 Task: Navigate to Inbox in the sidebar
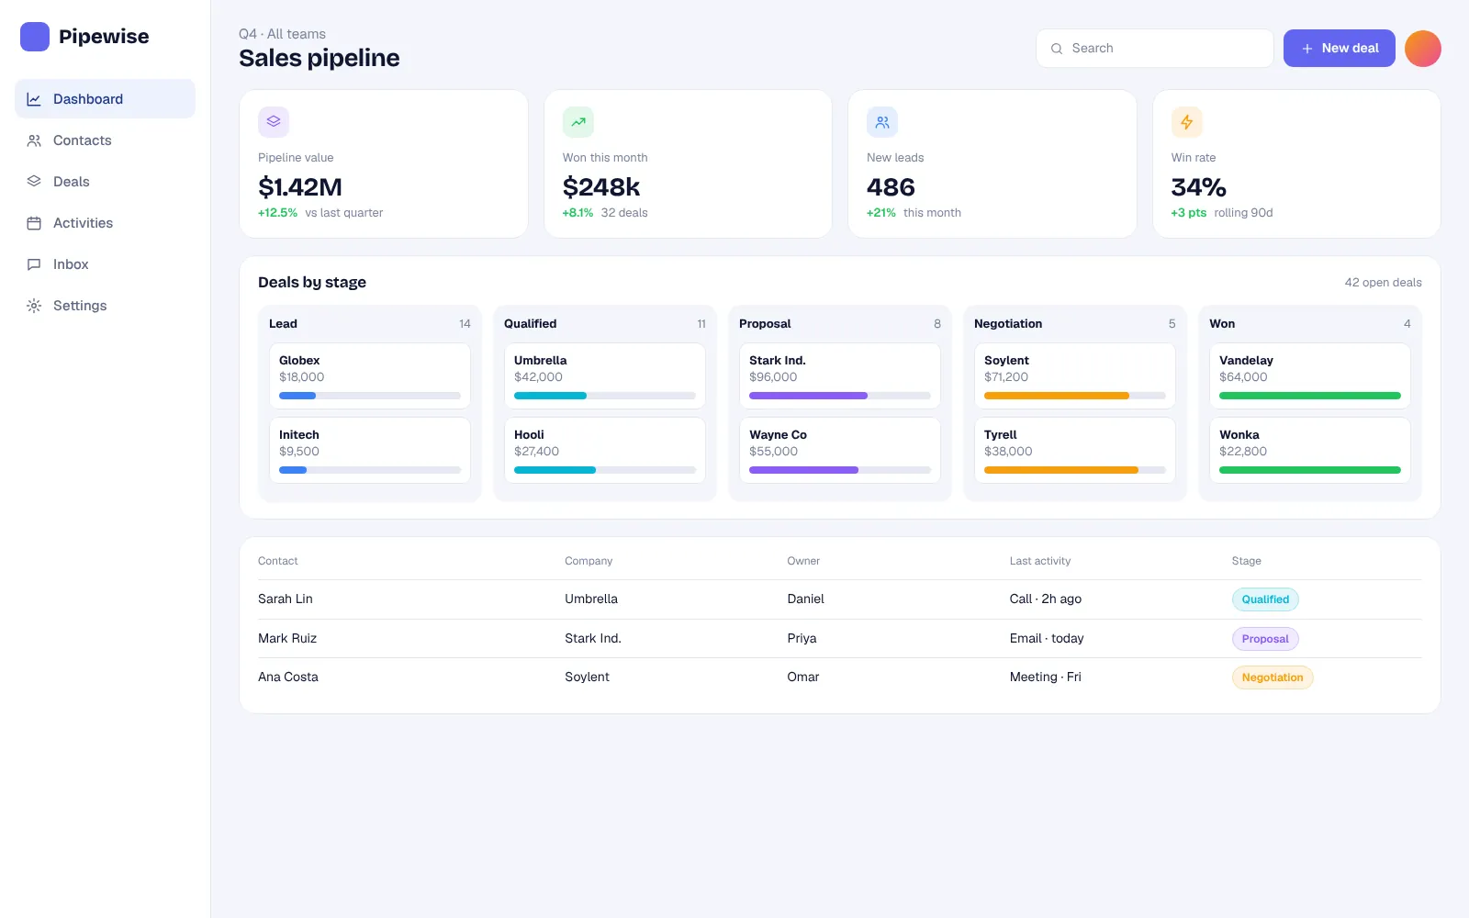105,264
